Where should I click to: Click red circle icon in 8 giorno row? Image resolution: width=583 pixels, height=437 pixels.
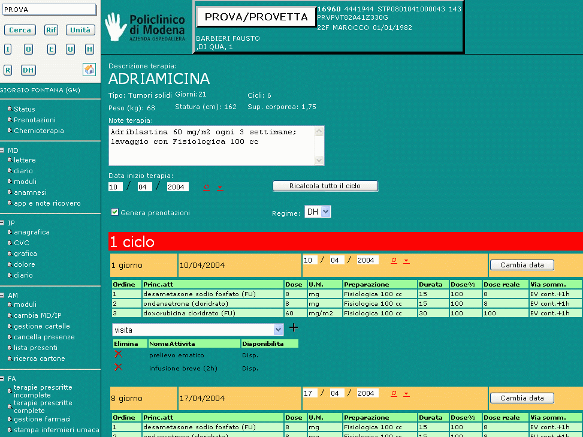(x=394, y=394)
